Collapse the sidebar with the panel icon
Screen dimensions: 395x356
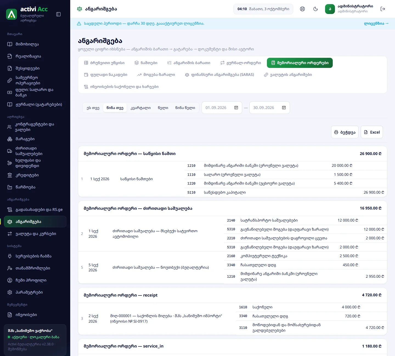pos(58,14)
